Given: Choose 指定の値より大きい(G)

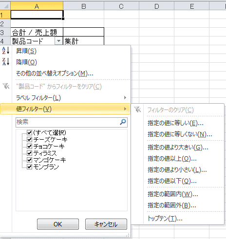Looking at the screenshot, I should click(x=178, y=147).
